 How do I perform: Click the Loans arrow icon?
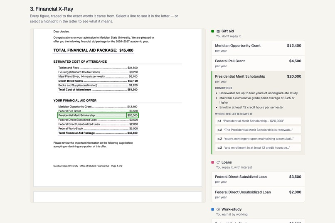point(218,162)
